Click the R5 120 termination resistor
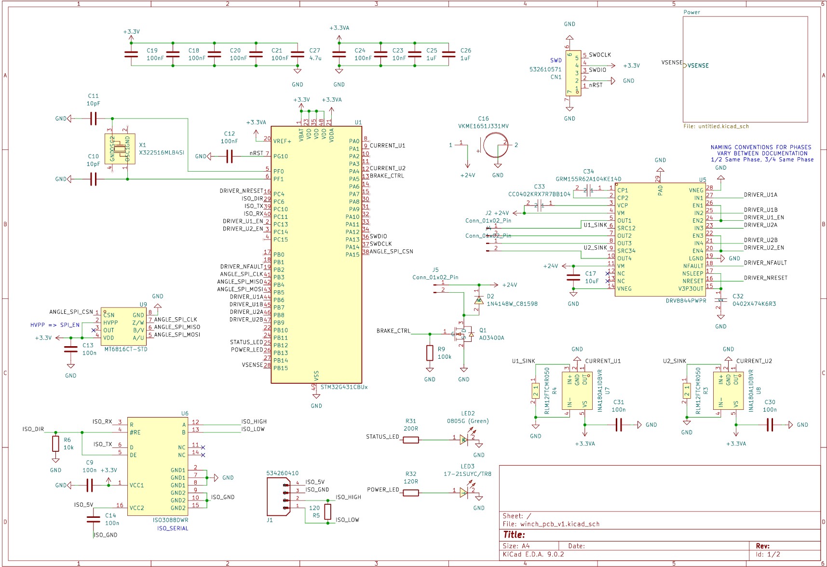 tap(328, 512)
